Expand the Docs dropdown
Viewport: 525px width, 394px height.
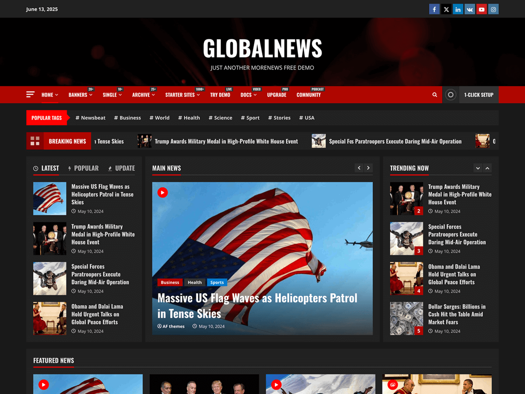point(248,95)
